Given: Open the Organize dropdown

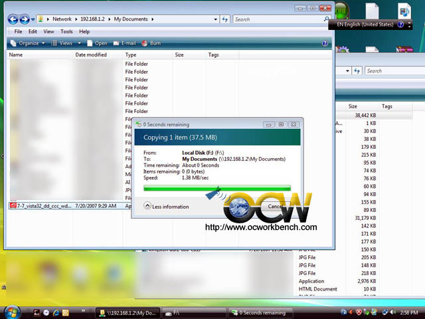Looking at the screenshot, I should 28,43.
